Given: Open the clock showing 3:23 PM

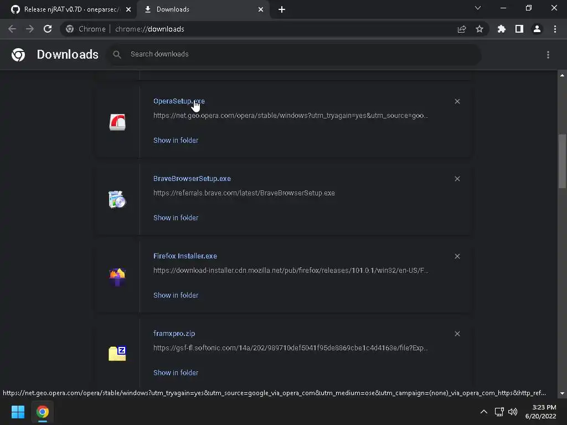Looking at the screenshot, I should point(541,412).
